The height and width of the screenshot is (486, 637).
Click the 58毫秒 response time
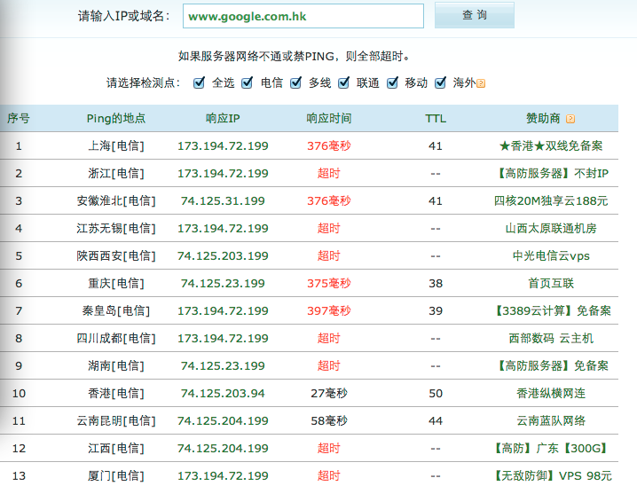coord(328,420)
